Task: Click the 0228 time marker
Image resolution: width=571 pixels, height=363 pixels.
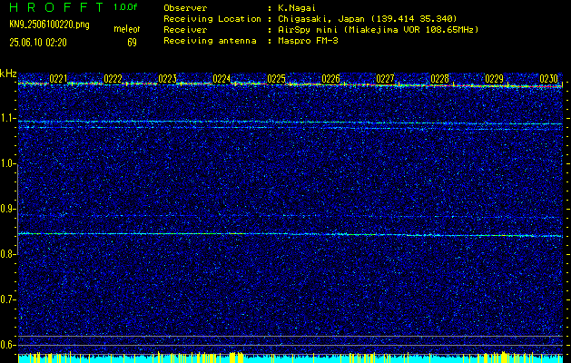Action: tap(439, 79)
